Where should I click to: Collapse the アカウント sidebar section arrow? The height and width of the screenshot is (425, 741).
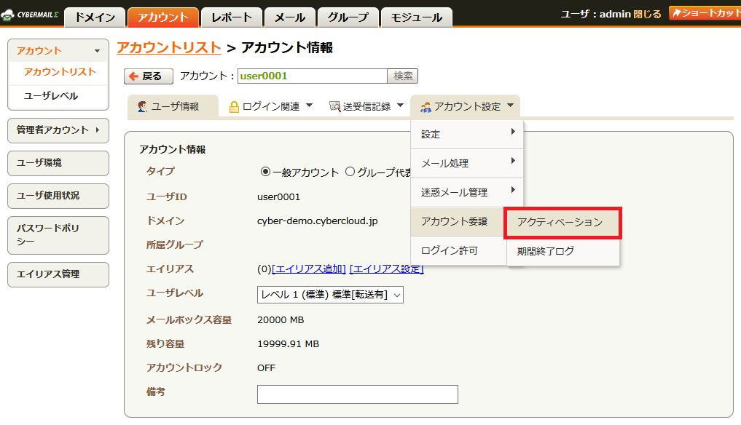point(97,51)
